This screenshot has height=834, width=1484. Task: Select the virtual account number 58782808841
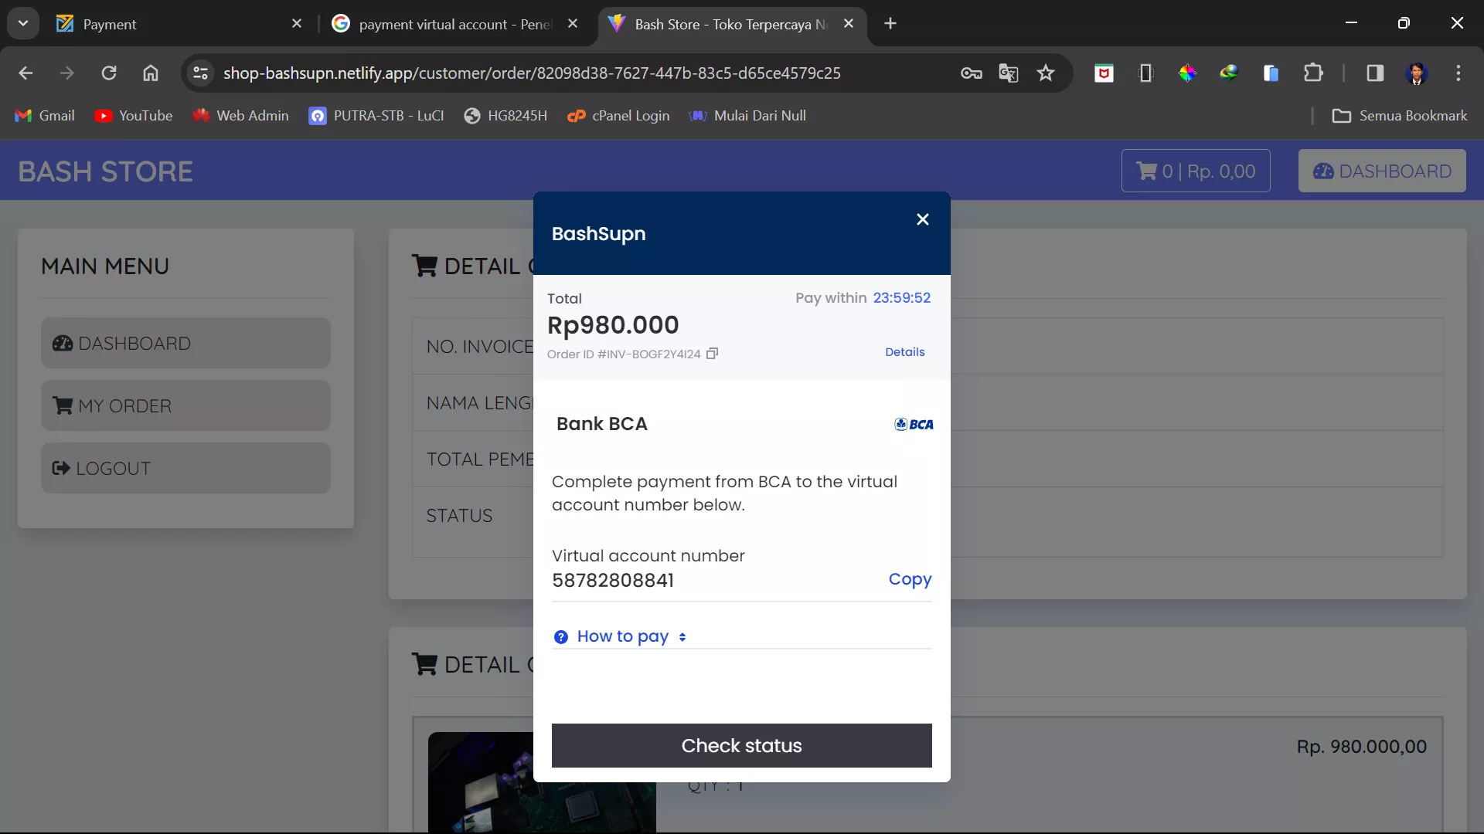(x=613, y=581)
